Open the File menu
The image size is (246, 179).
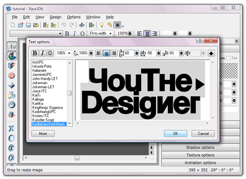click(x=15, y=17)
